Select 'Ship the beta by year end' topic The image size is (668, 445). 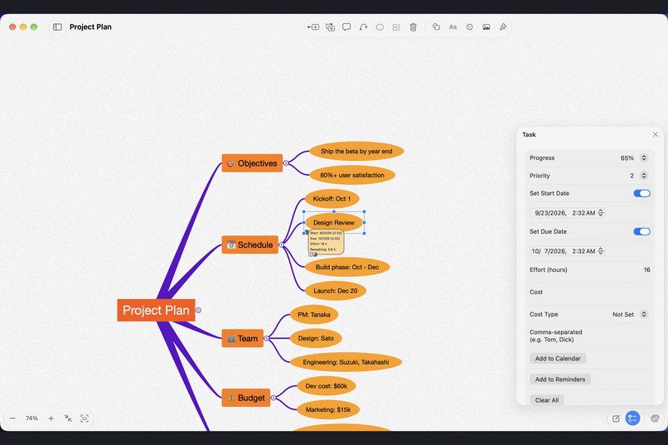(x=356, y=151)
